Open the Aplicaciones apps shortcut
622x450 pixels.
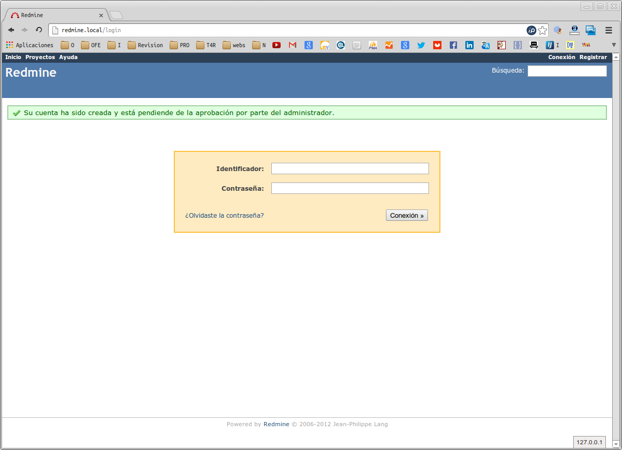point(30,45)
